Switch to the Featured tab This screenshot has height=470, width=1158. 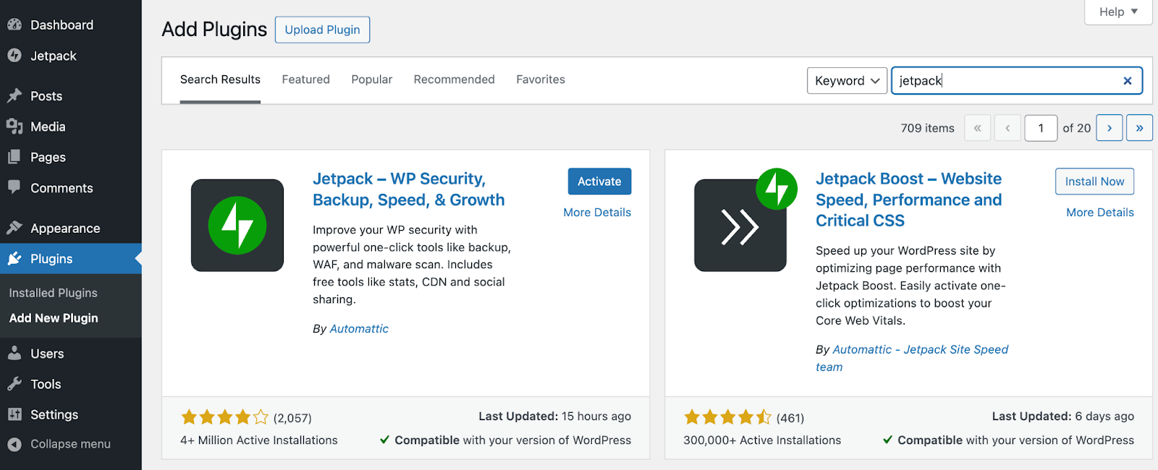pyautogui.click(x=305, y=80)
